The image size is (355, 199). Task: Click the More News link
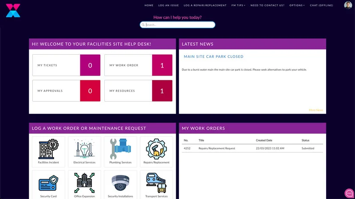click(316, 110)
